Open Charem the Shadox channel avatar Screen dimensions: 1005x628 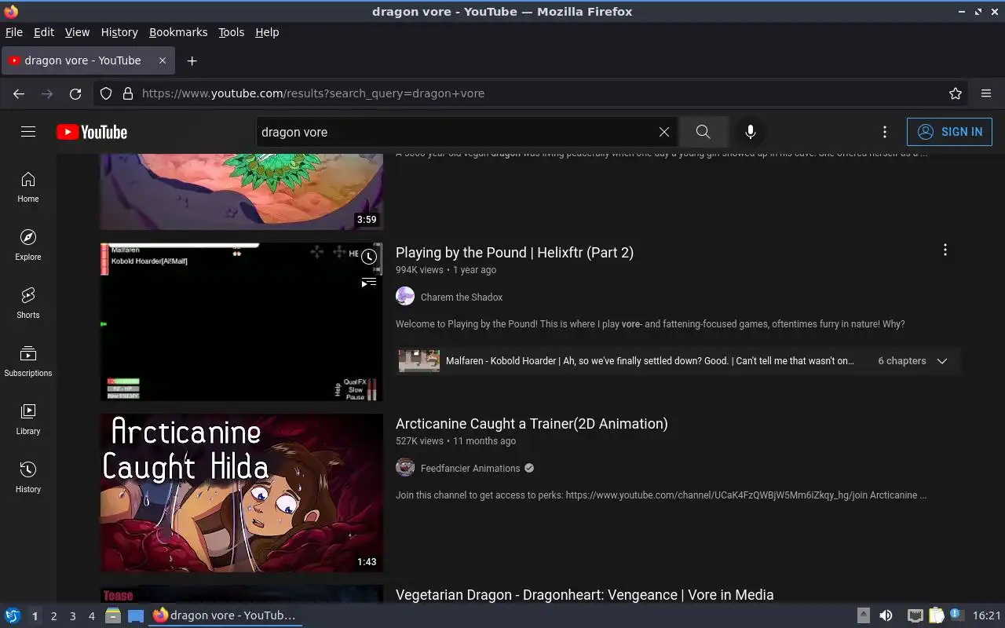(x=405, y=296)
